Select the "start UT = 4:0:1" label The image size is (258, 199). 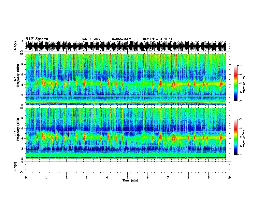[x=157, y=39]
